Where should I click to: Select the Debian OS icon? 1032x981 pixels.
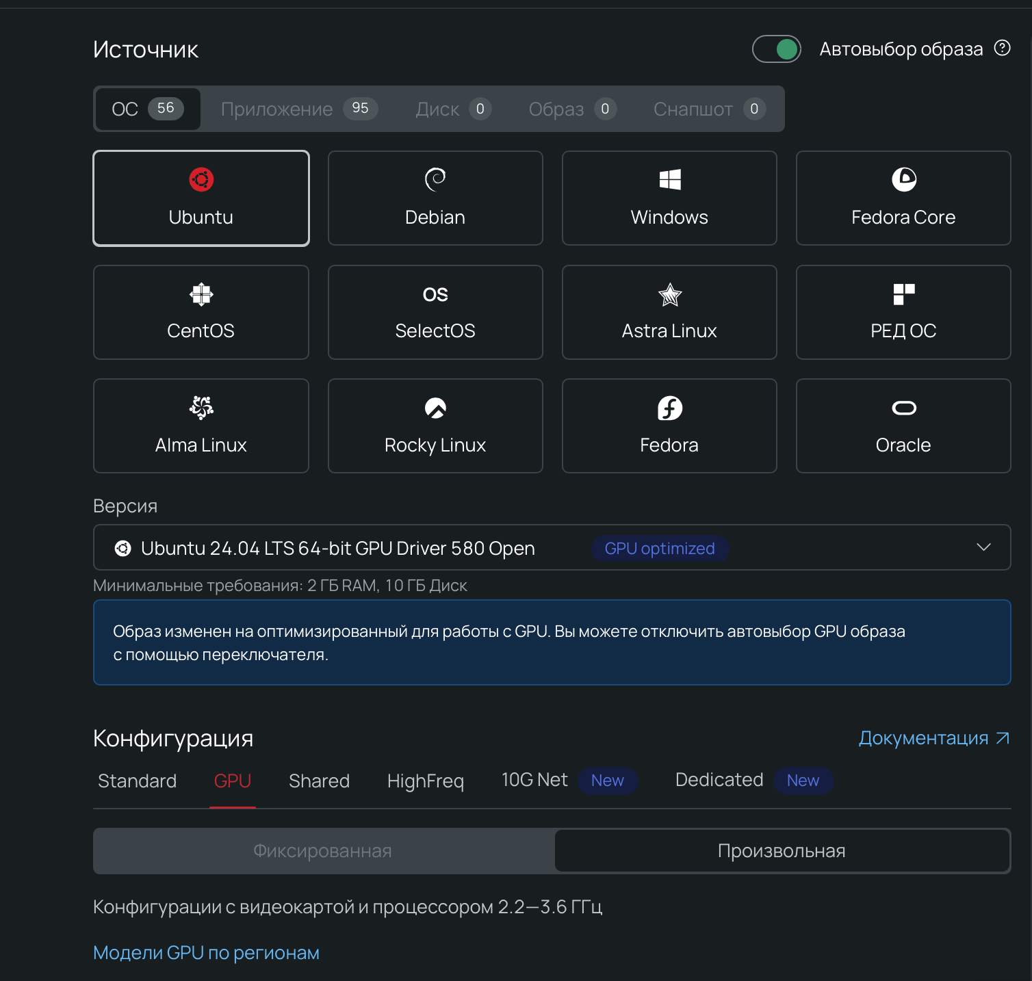click(435, 198)
